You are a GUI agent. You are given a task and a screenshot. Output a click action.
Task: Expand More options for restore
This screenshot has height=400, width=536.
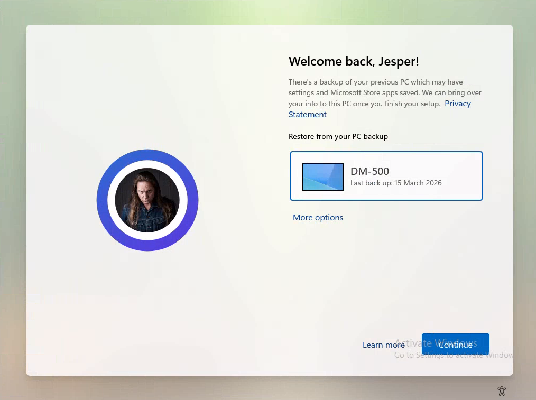pos(318,218)
